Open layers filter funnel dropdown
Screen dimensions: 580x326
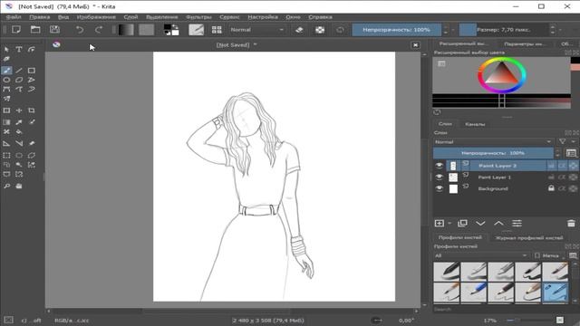point(563,142)
